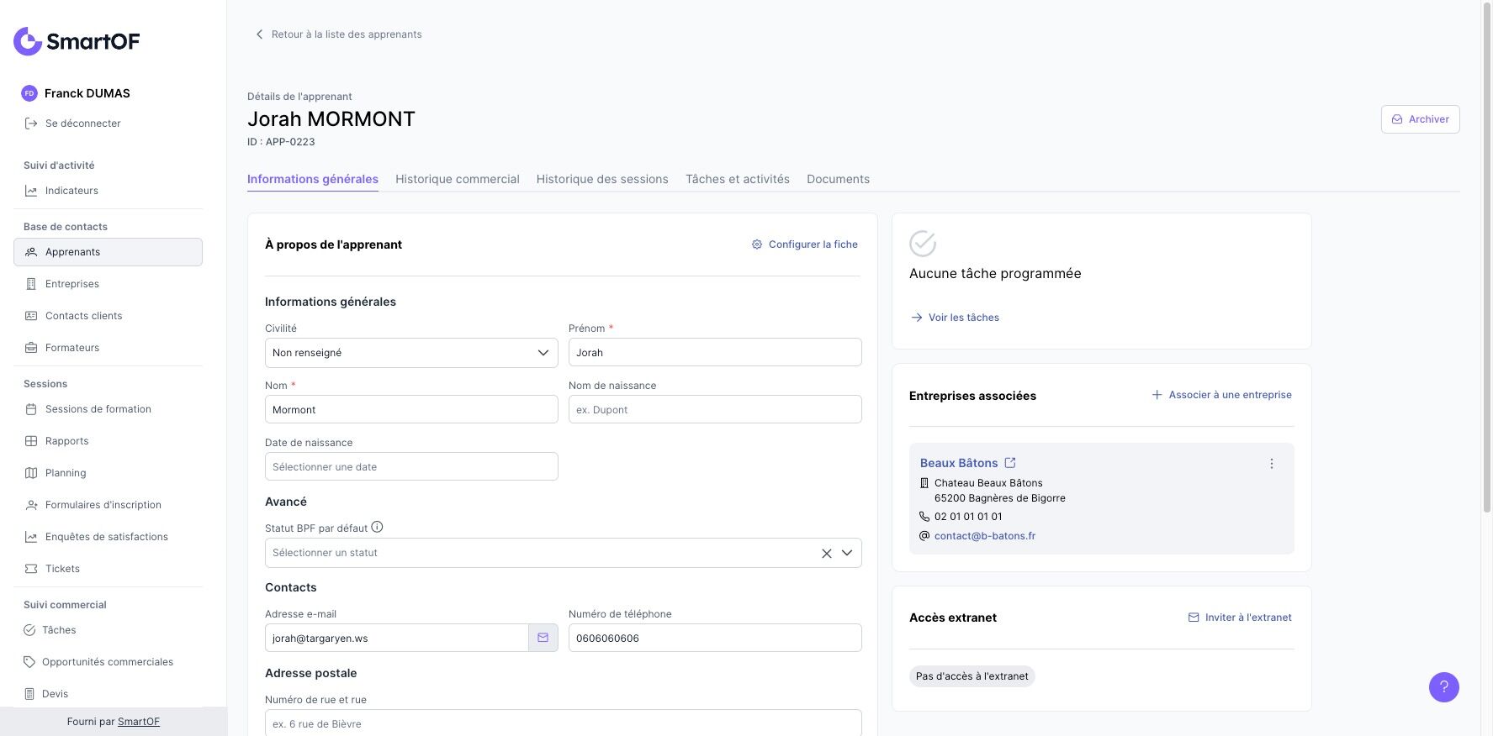This screenshot has width=1493, height=736.
Task: Open the Tickets sidebar item
Action: click(x=62, y=569)
